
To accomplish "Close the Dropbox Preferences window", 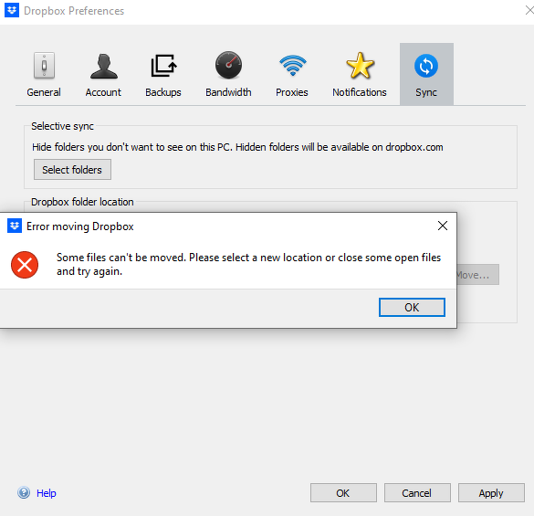I will click(x=529, y=11).
